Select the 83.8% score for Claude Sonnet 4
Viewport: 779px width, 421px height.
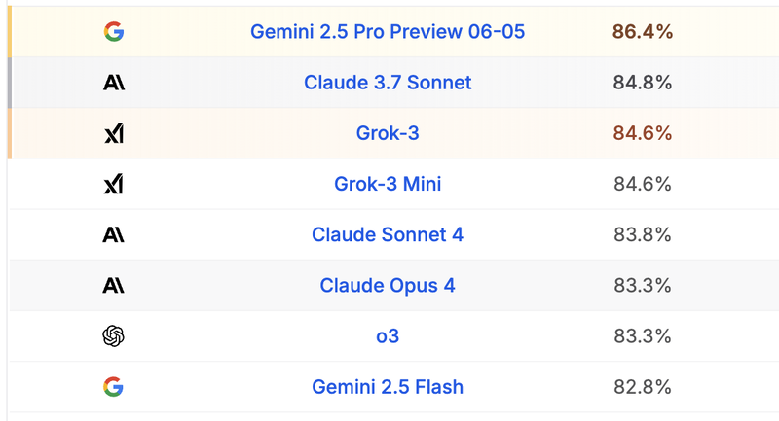click(643, 234)
